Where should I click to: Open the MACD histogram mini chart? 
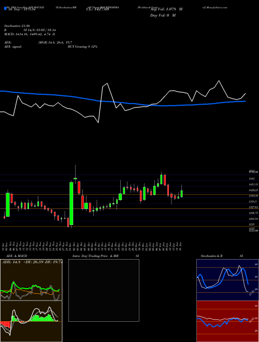(x=31, y=321)
